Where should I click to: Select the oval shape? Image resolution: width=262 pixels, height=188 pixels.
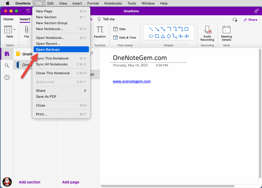point(151,36)
